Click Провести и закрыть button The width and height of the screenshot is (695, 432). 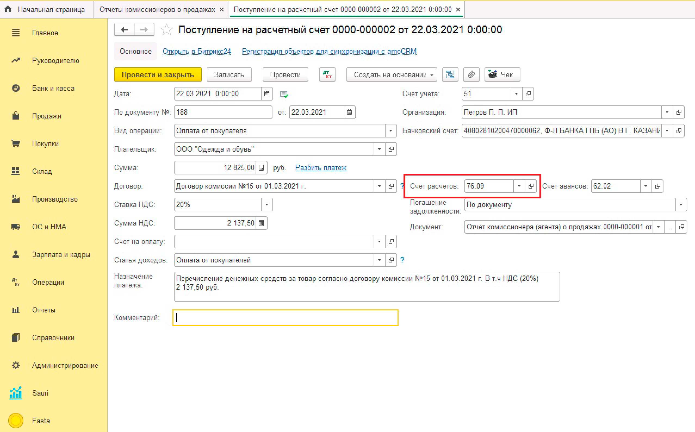coord(158,74)
